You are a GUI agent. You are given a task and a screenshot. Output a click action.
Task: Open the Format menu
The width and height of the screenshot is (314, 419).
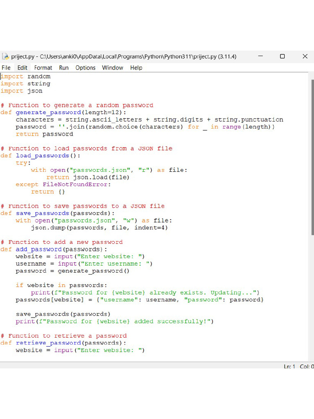[43, 68]
